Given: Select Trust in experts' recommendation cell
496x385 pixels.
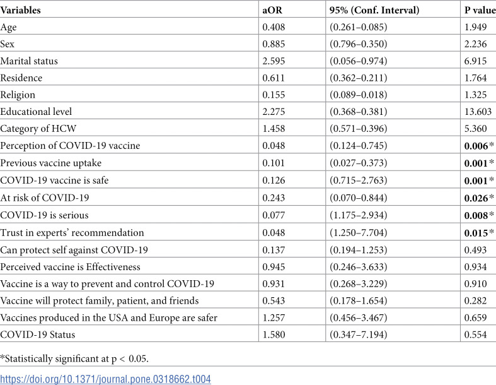Looking at the screenshot, I should (x=72, y=233).
